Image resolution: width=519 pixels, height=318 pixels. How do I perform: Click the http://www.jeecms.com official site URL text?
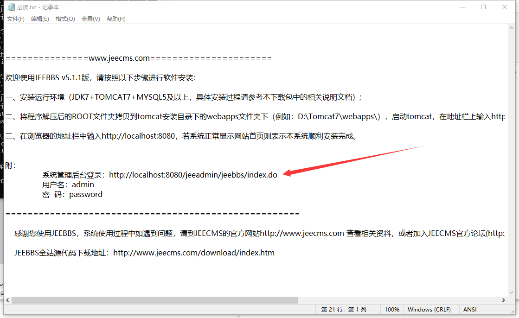click(302, 233)
